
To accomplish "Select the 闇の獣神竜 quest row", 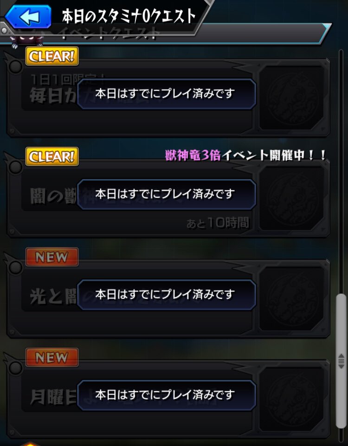I will click(x=168, y=198).
